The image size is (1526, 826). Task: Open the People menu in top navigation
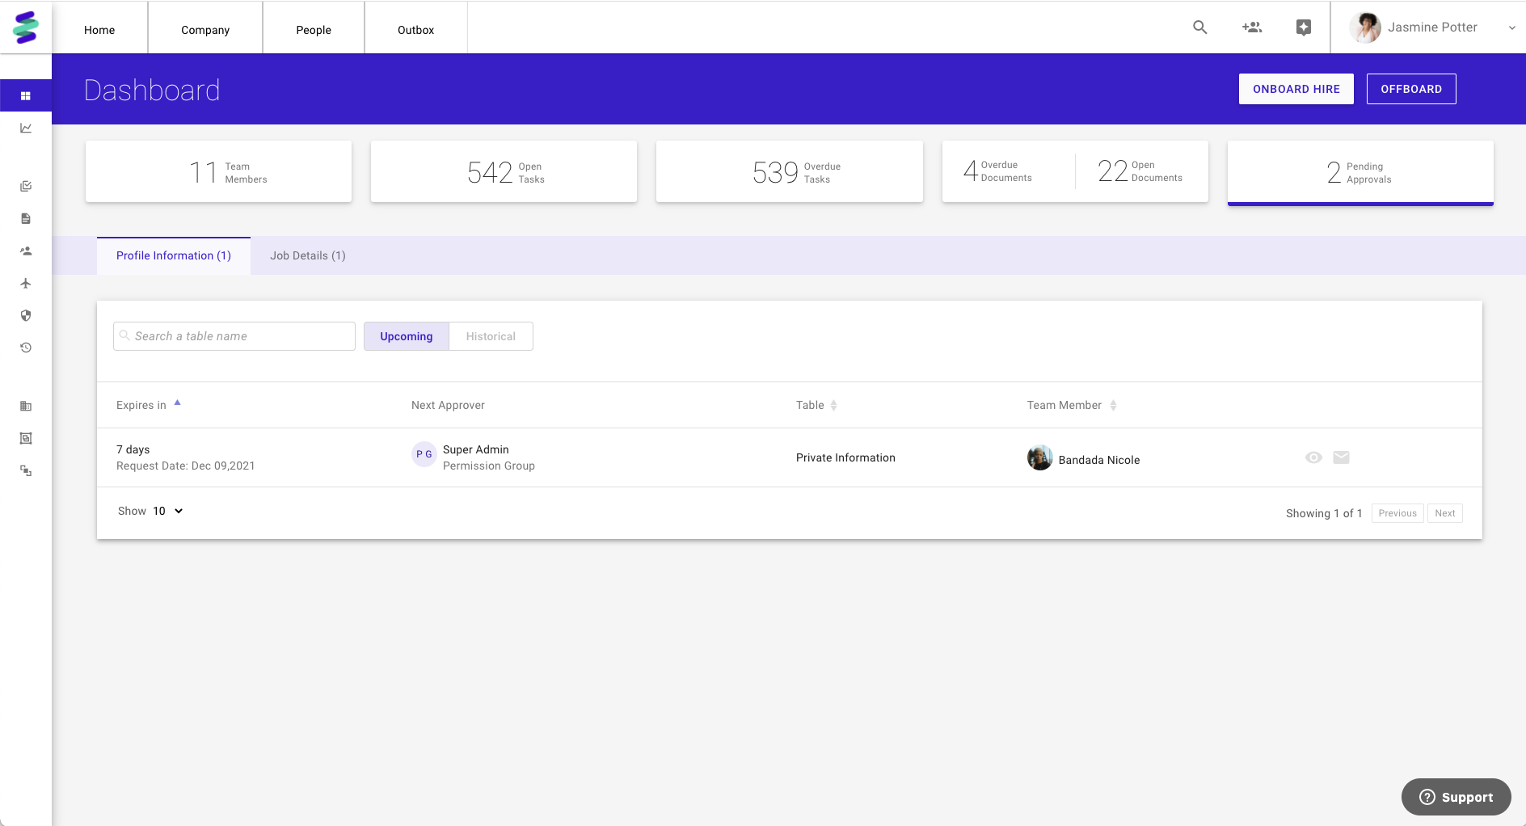(314, 30)
